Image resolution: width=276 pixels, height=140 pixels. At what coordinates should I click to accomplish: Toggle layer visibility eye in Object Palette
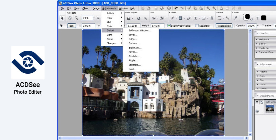click(257, 102)
